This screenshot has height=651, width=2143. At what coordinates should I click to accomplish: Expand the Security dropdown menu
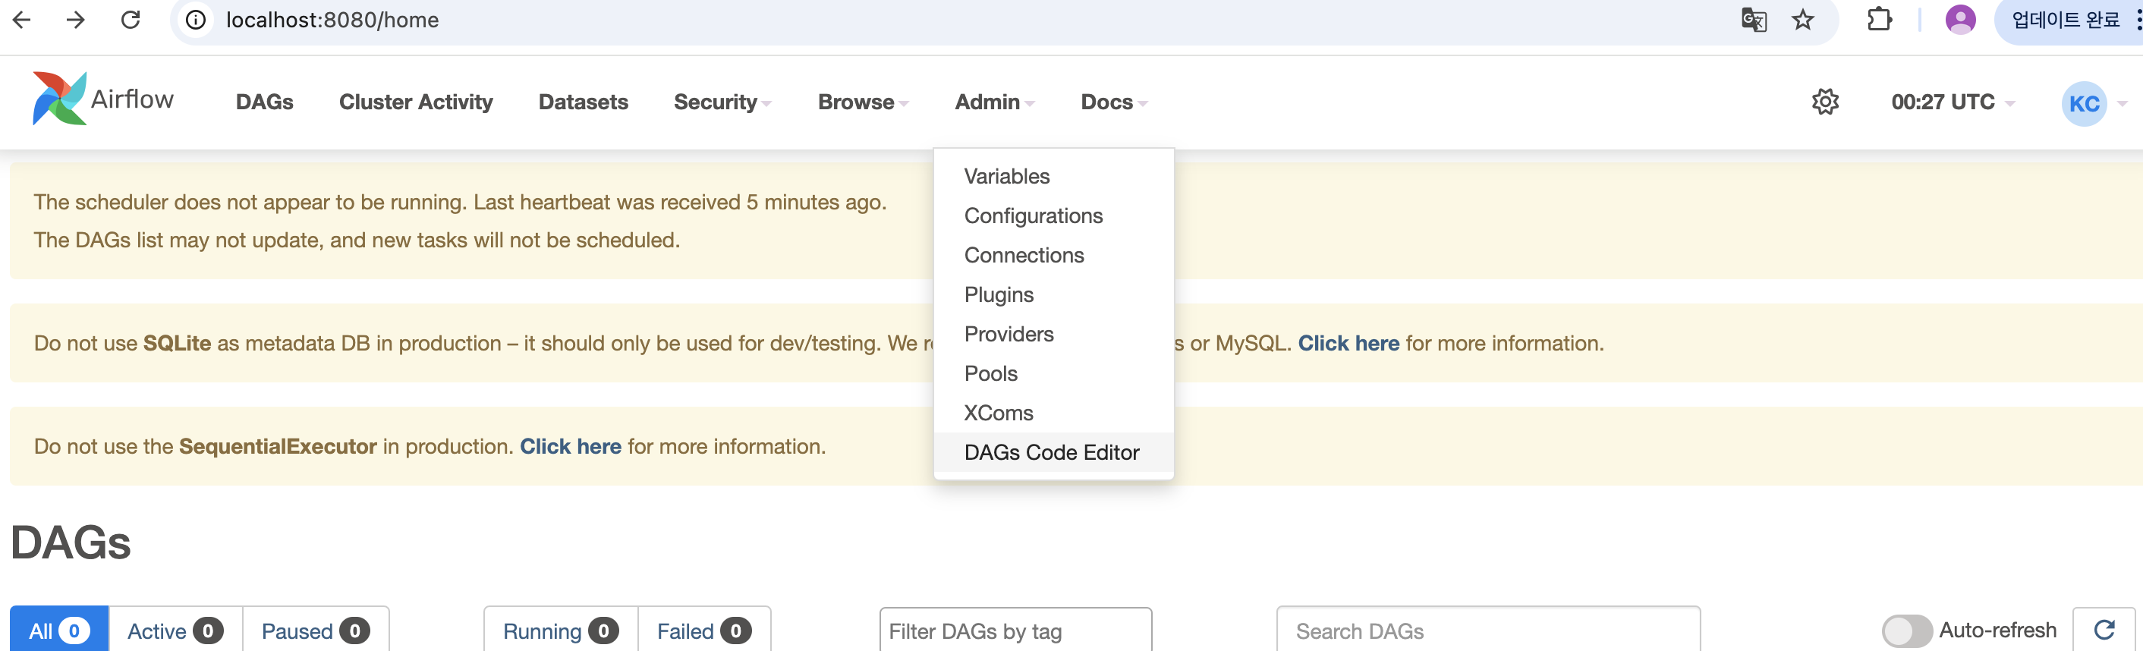coord(722,102)
